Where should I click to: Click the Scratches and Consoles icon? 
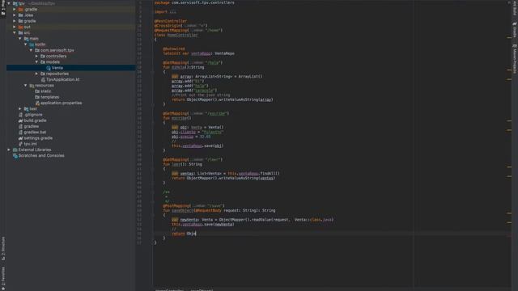point(15,156)
